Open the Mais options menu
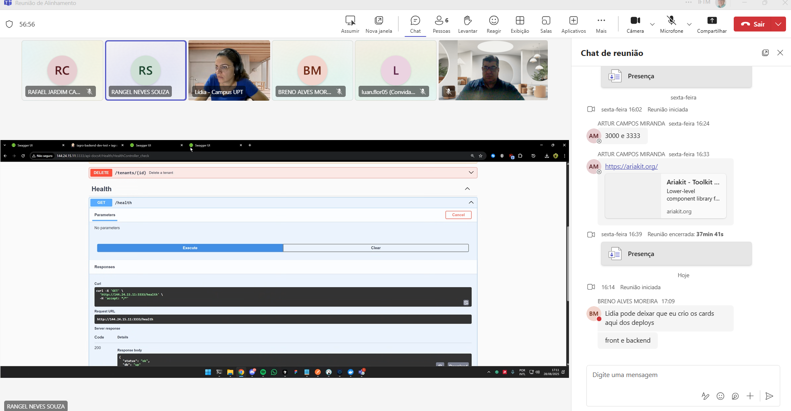The height and width of the screenshot is (411, 791). tap(601, 24)
